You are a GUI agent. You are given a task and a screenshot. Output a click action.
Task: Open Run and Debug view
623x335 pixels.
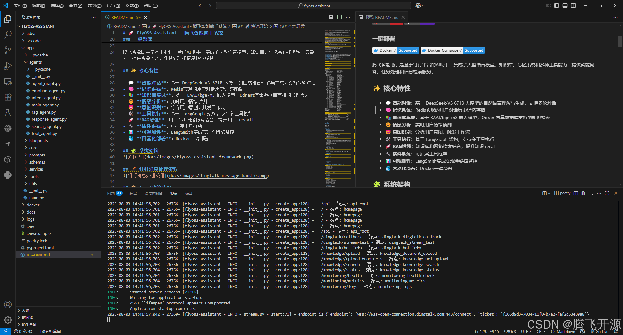(8, 66)
